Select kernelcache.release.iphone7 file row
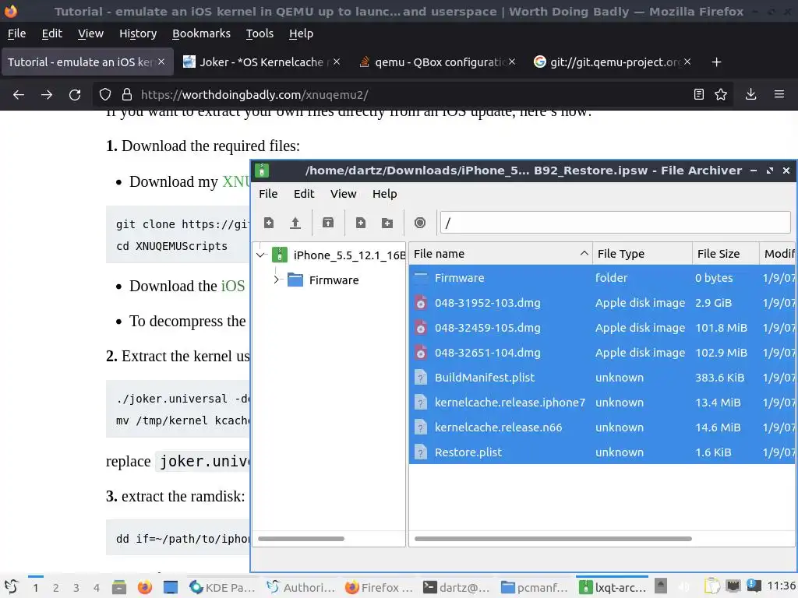The image size is (798, 598). tap(602, 403)
